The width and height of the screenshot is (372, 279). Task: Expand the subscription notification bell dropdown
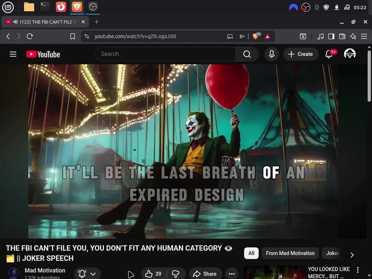coord(87,274)
